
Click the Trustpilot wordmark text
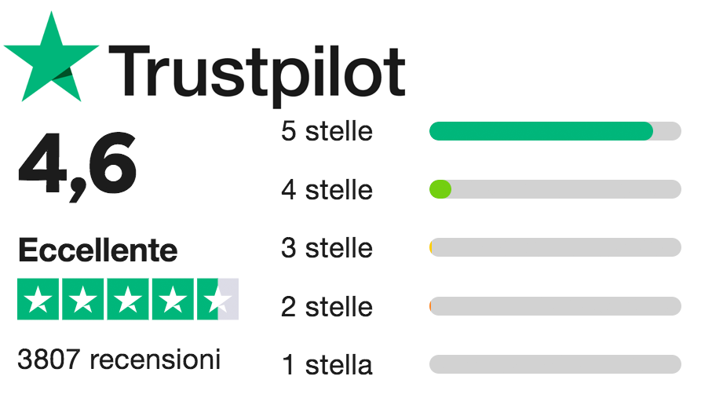tap(257, 73)
